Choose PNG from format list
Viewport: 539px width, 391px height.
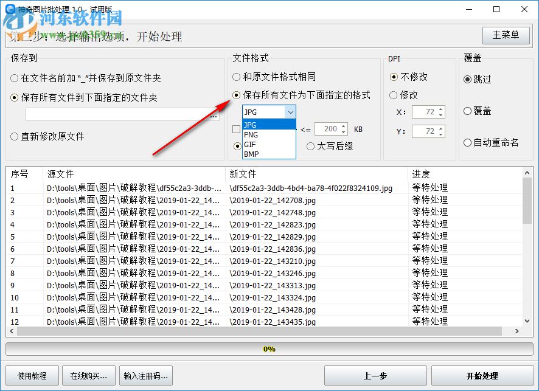pos(269,134)
